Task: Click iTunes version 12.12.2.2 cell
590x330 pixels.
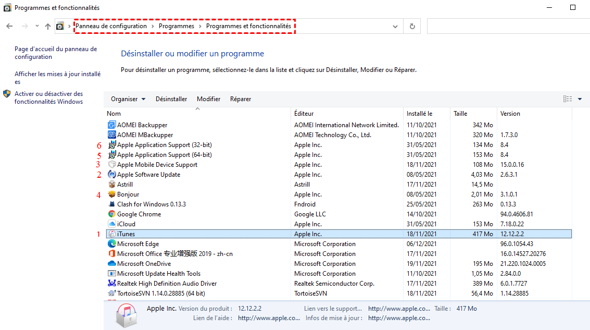Action: [x=512, y=234]
